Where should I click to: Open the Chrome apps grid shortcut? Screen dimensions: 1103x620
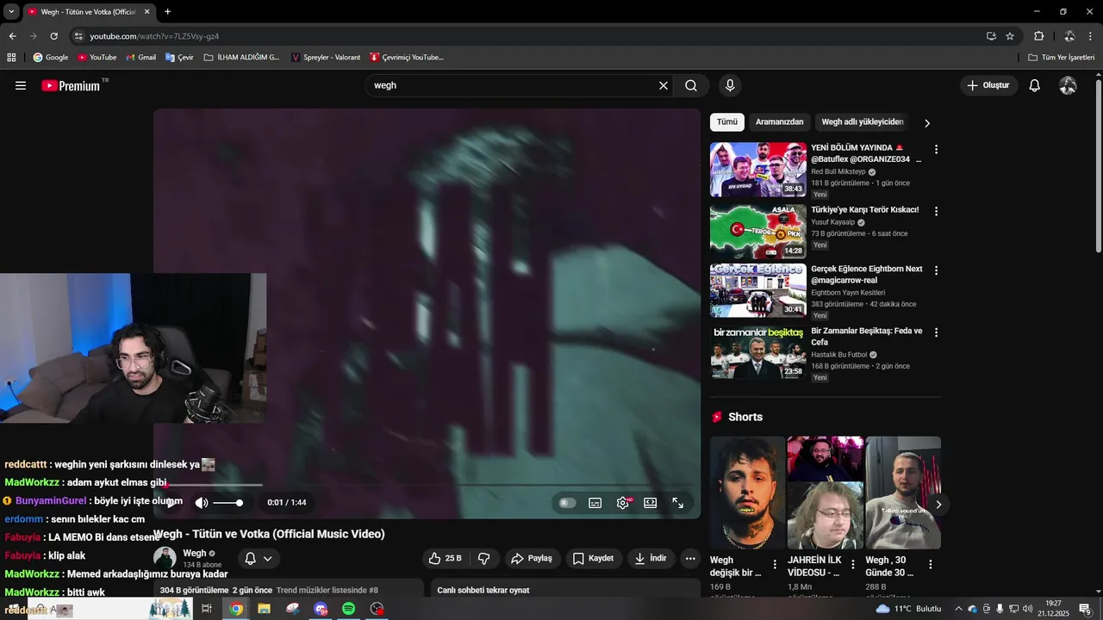pyautogui.click(x=11, y=58)
